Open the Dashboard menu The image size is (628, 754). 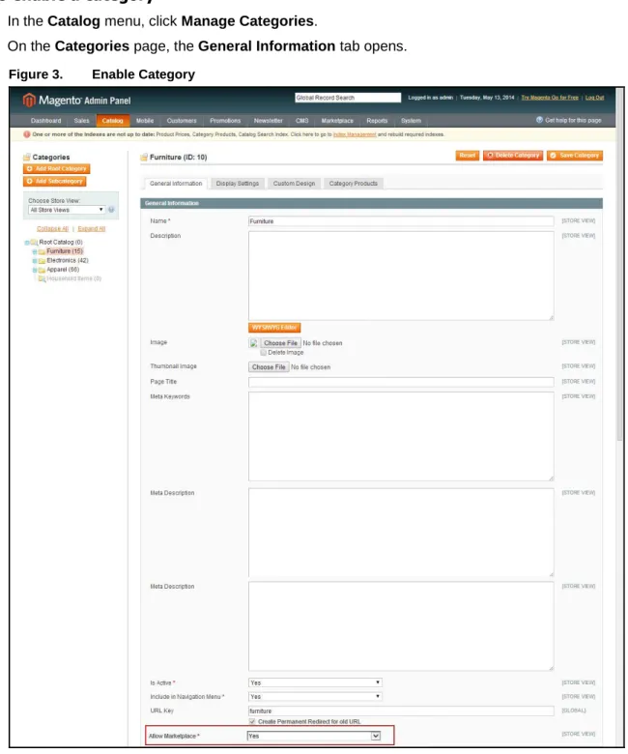tap(46, 121)
